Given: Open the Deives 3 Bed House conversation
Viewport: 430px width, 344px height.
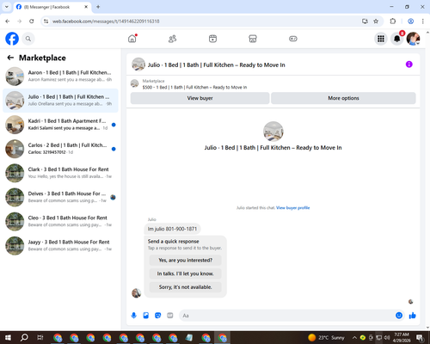Looking at the screenshot, I should 60,197.
